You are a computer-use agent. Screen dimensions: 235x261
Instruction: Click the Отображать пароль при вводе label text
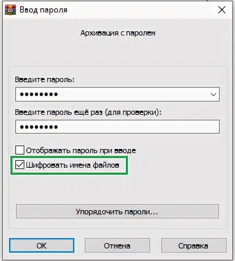click(x=81, y=150)
